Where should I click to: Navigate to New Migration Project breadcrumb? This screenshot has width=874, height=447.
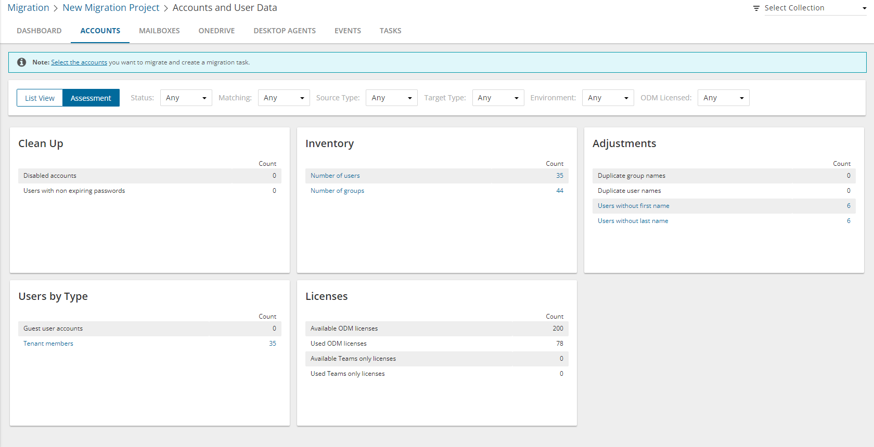pyautogui.click(x=111, y=8)
